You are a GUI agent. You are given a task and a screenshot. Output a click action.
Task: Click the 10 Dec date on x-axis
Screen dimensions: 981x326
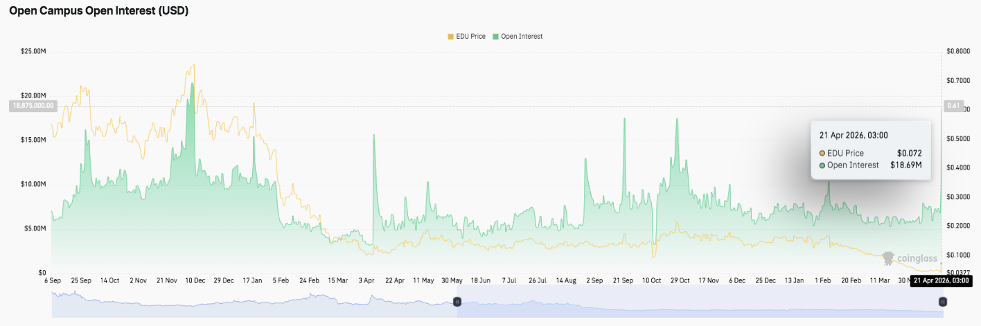point(195,280)
